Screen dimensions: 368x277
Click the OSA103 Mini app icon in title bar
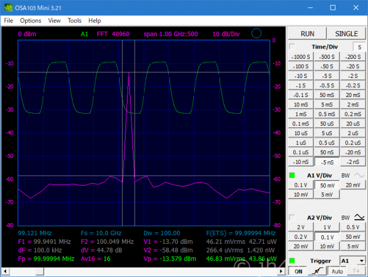[8, 7]
